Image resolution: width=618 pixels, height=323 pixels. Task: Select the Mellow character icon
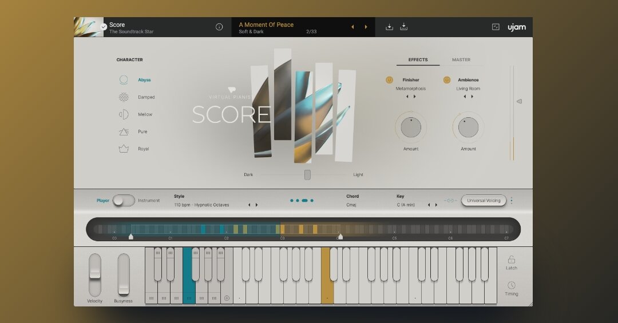(124, 114)
